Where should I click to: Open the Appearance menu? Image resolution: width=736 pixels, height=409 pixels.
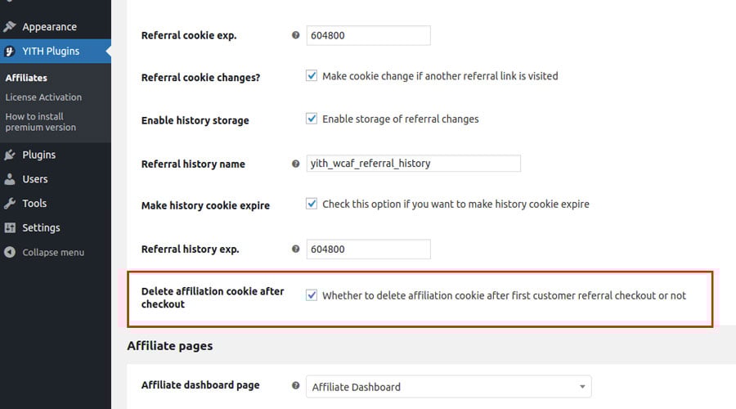coord(56,27)
